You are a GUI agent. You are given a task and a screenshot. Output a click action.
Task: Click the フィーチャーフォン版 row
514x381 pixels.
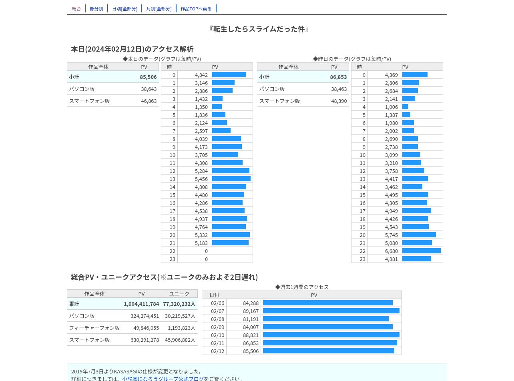(x=132, y=328)
